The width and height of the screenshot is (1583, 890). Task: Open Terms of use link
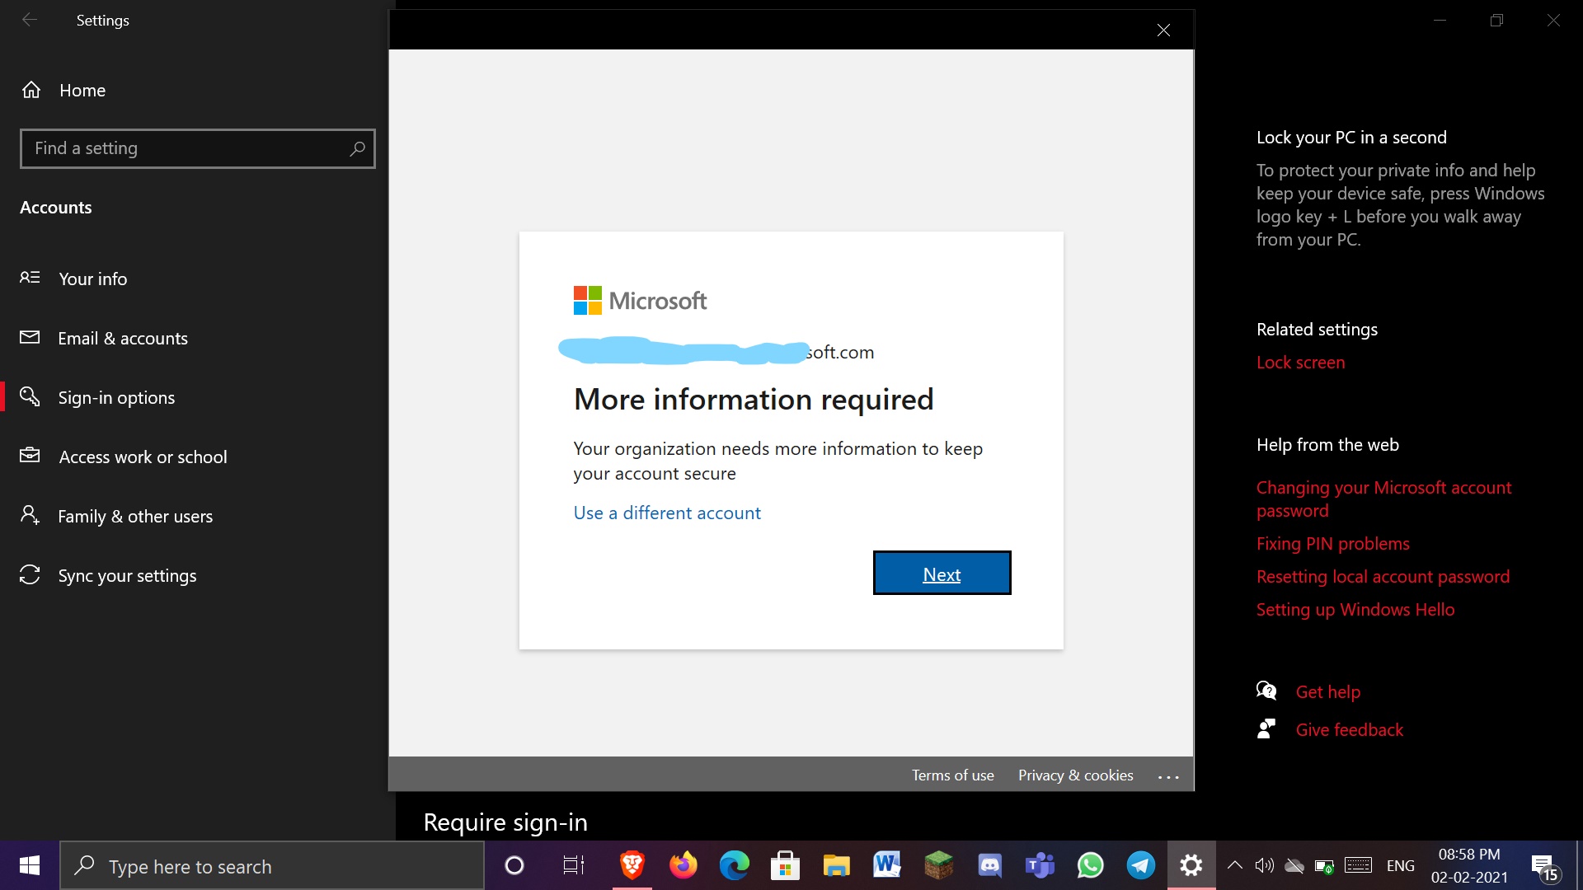(952, 775)
